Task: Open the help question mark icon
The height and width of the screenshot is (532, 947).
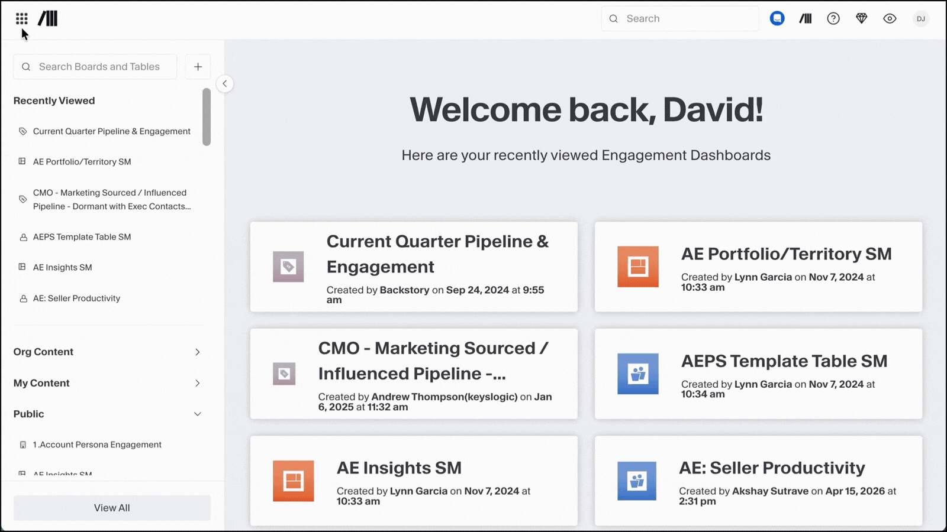Action: coord(833,19)
